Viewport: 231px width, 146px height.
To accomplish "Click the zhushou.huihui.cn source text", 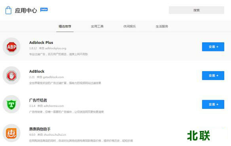I will 55,135.
